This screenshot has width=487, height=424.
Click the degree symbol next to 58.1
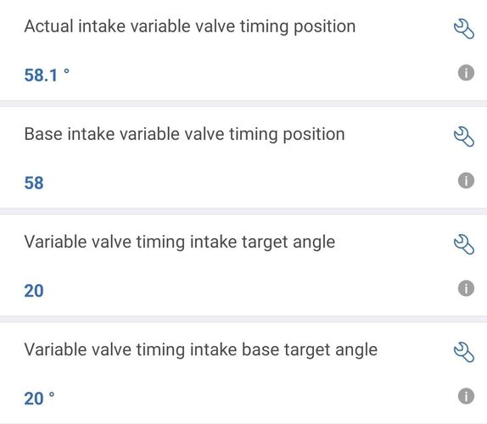click(x=66, y=71)
